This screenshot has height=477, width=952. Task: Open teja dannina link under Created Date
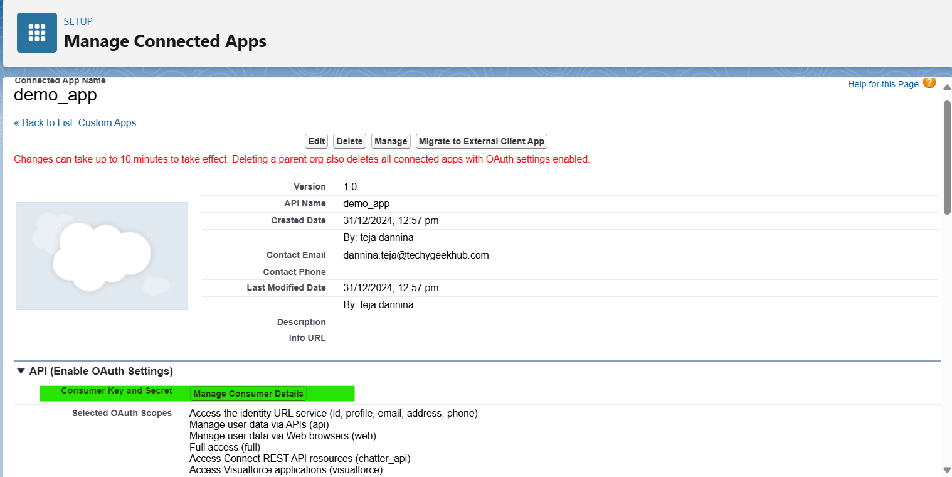coord(386,238)
